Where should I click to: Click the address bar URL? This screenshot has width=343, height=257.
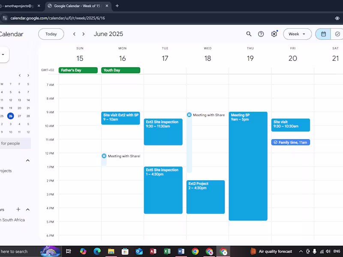tap(58, 18)
